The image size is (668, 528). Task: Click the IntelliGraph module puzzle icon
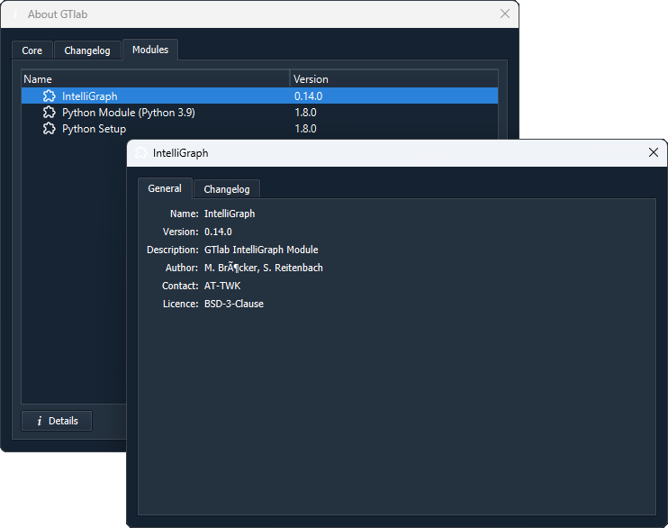point(50,96)
